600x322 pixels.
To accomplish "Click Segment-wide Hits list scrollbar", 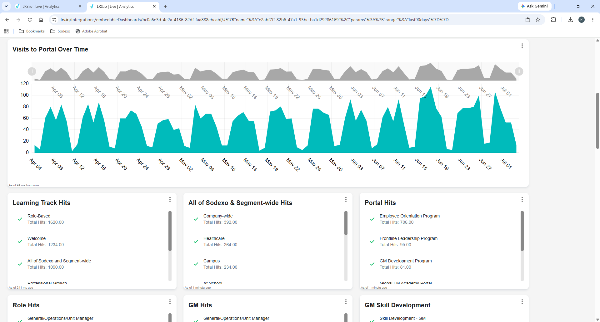I will pos(346,223).
